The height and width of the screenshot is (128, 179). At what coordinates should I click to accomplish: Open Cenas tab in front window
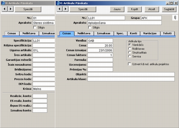click(x=67, y=33)
